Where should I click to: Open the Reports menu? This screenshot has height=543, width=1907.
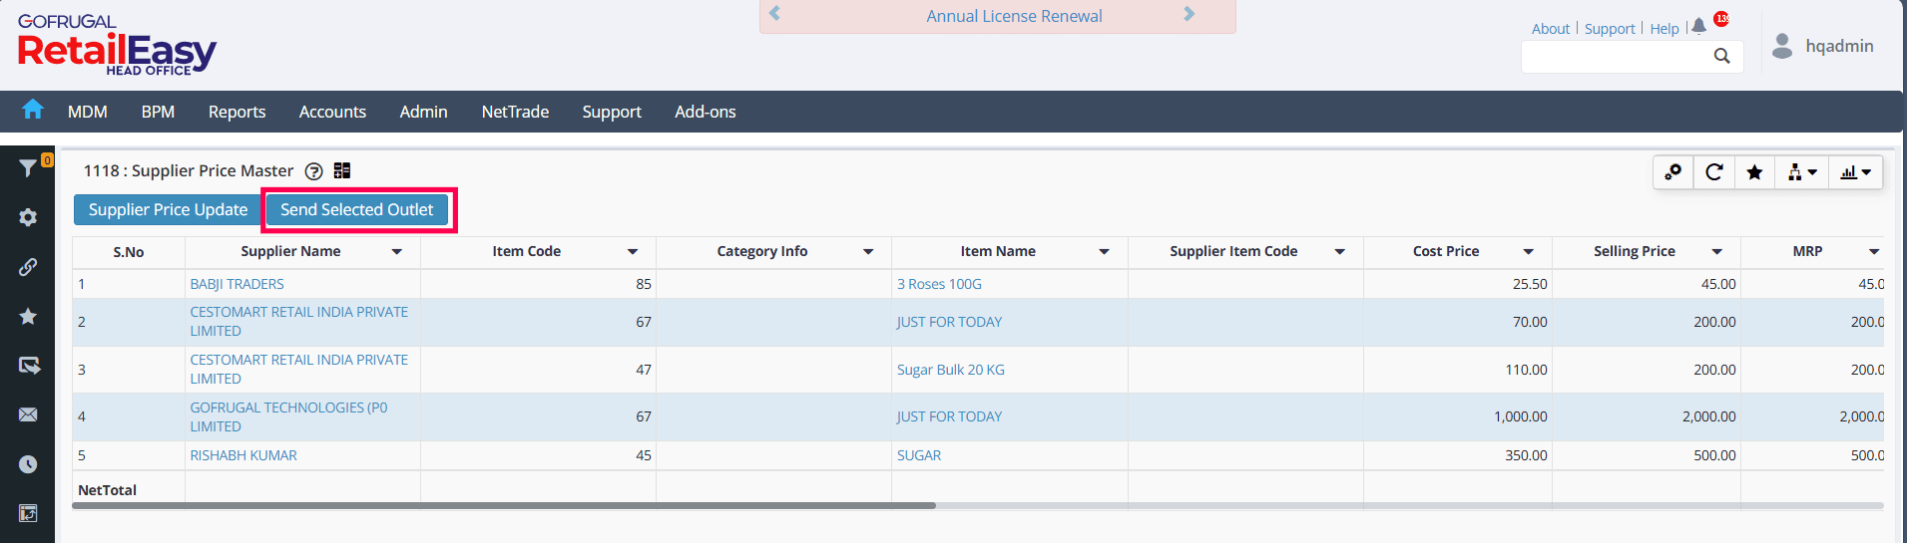pos(237,112)
